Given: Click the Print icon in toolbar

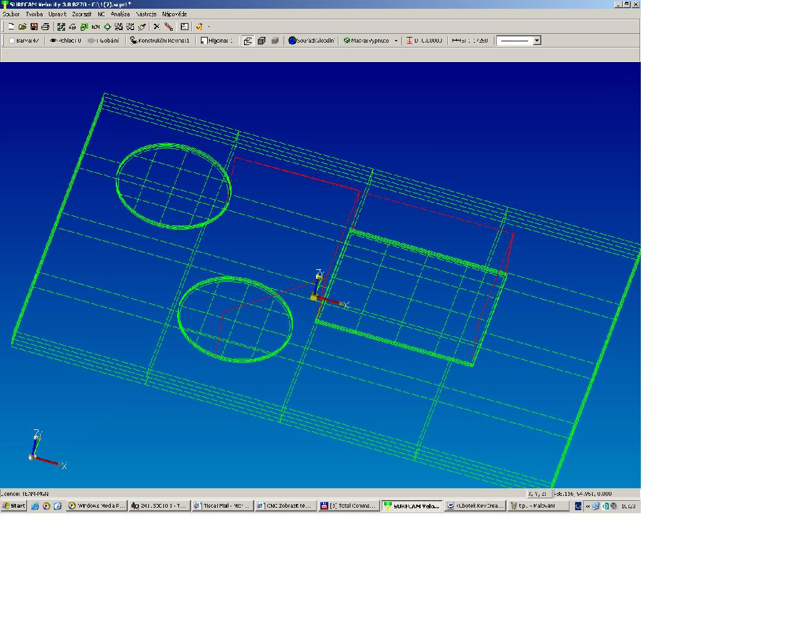Looking at the screenshot, I should tap(45, 26).
